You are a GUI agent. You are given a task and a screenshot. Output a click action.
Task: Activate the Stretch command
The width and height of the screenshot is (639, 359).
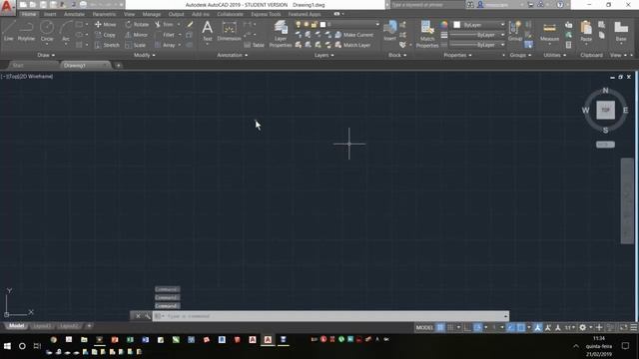(107, 45)
